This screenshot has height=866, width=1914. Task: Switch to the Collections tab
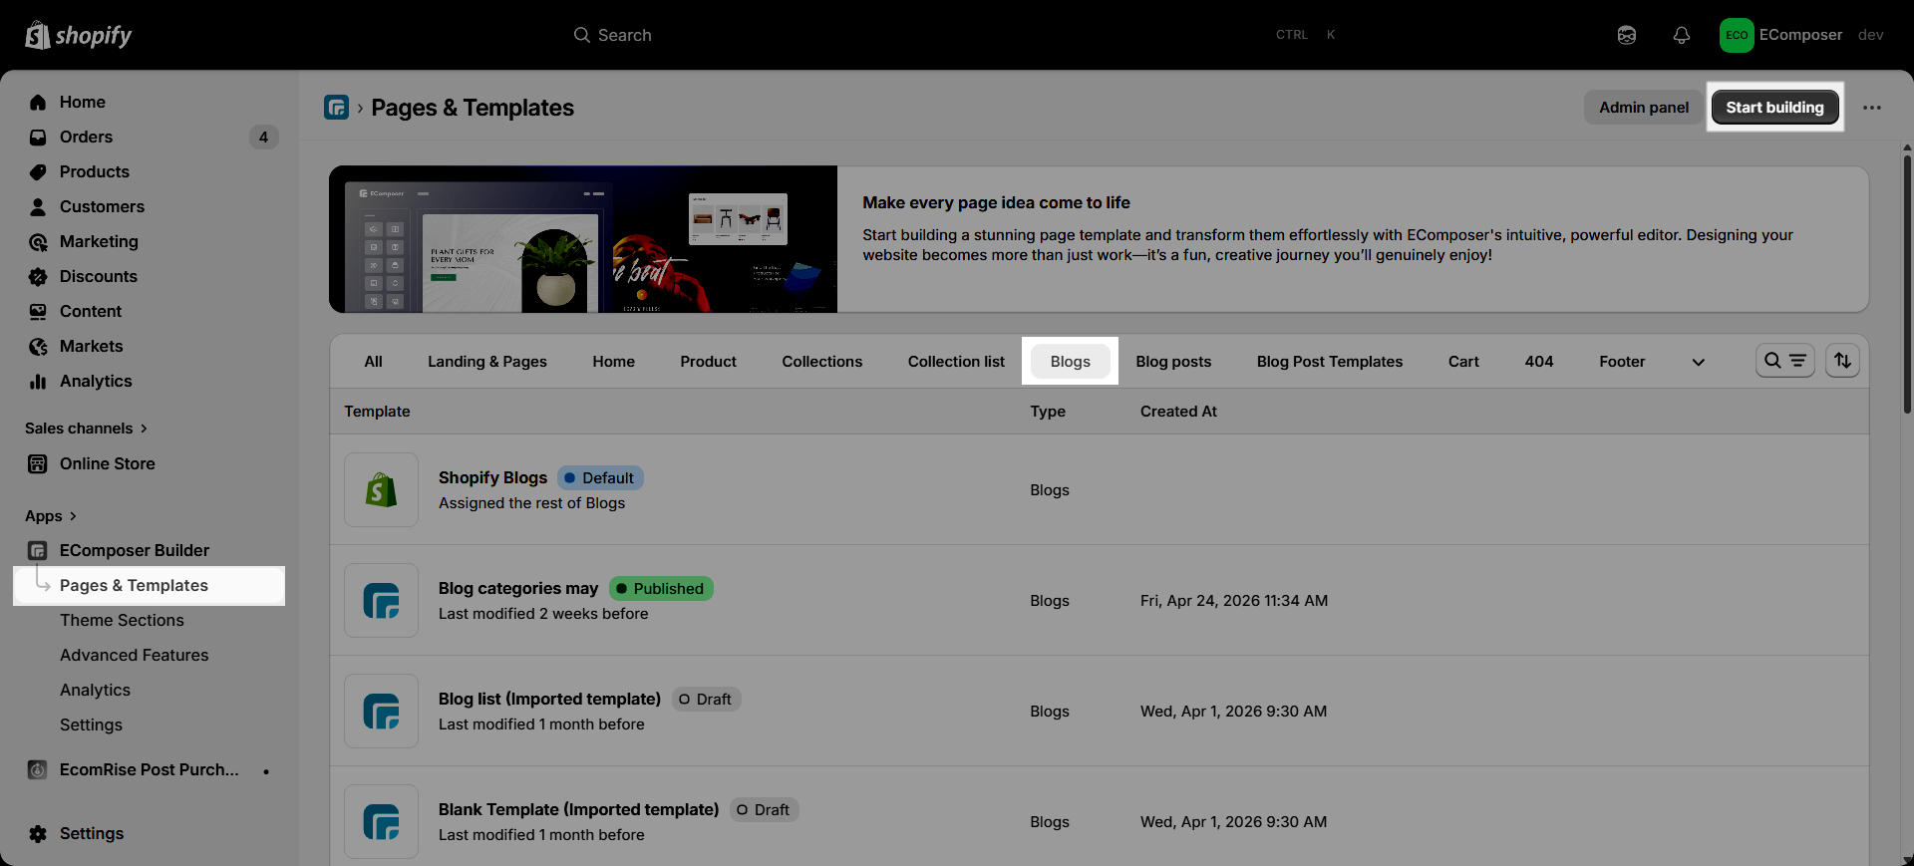pyautogui.click(x=822, y=362)
